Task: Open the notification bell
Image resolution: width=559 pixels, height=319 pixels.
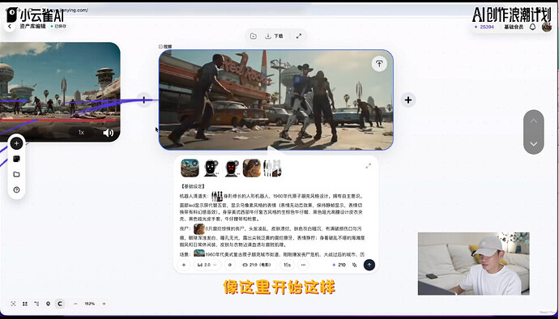Action: tap(532, 27)
